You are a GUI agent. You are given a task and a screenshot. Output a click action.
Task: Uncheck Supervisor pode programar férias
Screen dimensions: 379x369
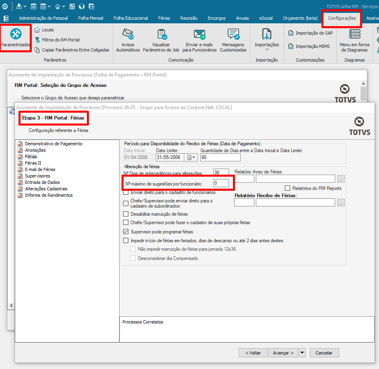tap(126, 232)
